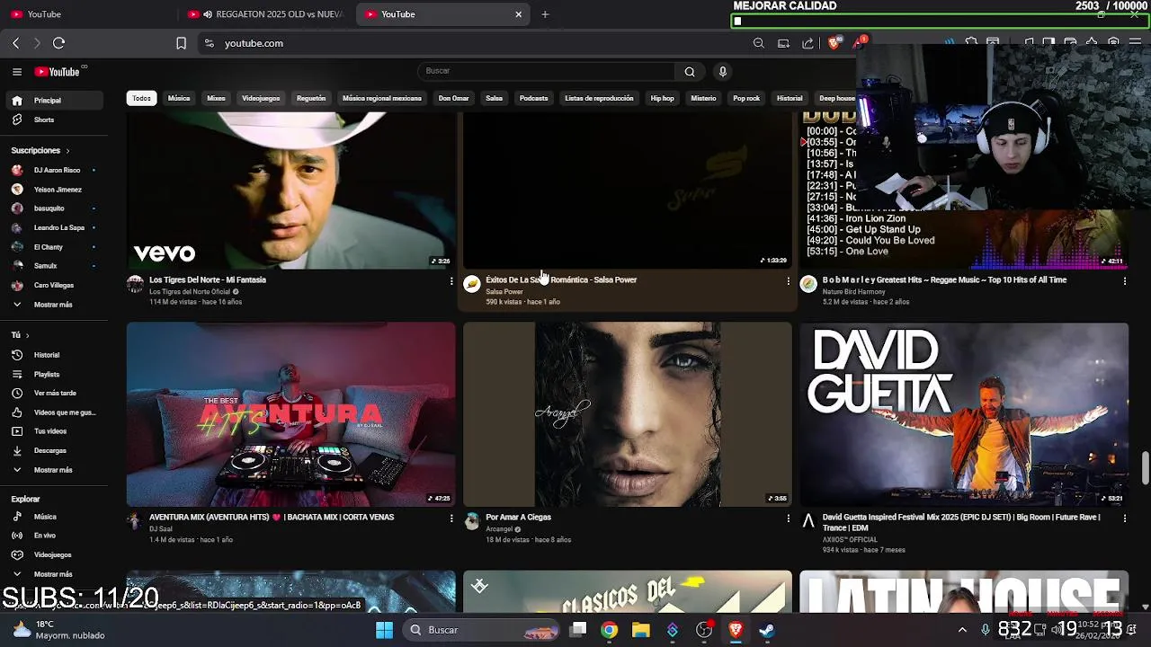Screen dimensions: 1151x647
Task: Open Steam from taskbar
Action: pyautogui.click(x=766, y=630)
